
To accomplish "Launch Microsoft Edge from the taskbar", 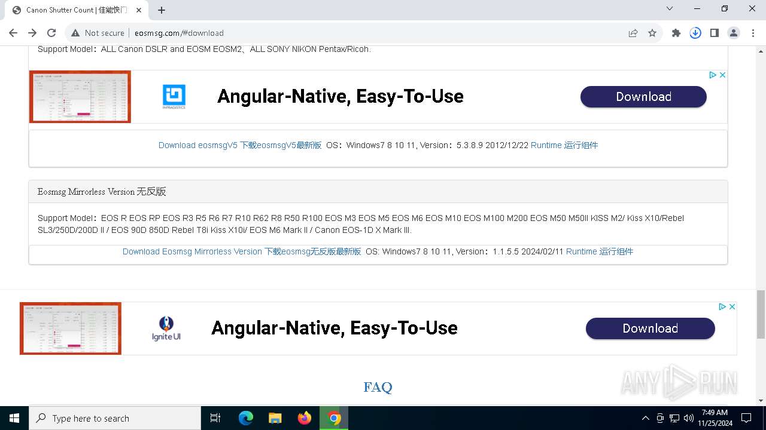I will [246, 418].
